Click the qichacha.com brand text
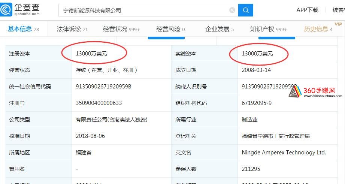Viewport: 345px width, 184px height. click(x=27, y=14)
